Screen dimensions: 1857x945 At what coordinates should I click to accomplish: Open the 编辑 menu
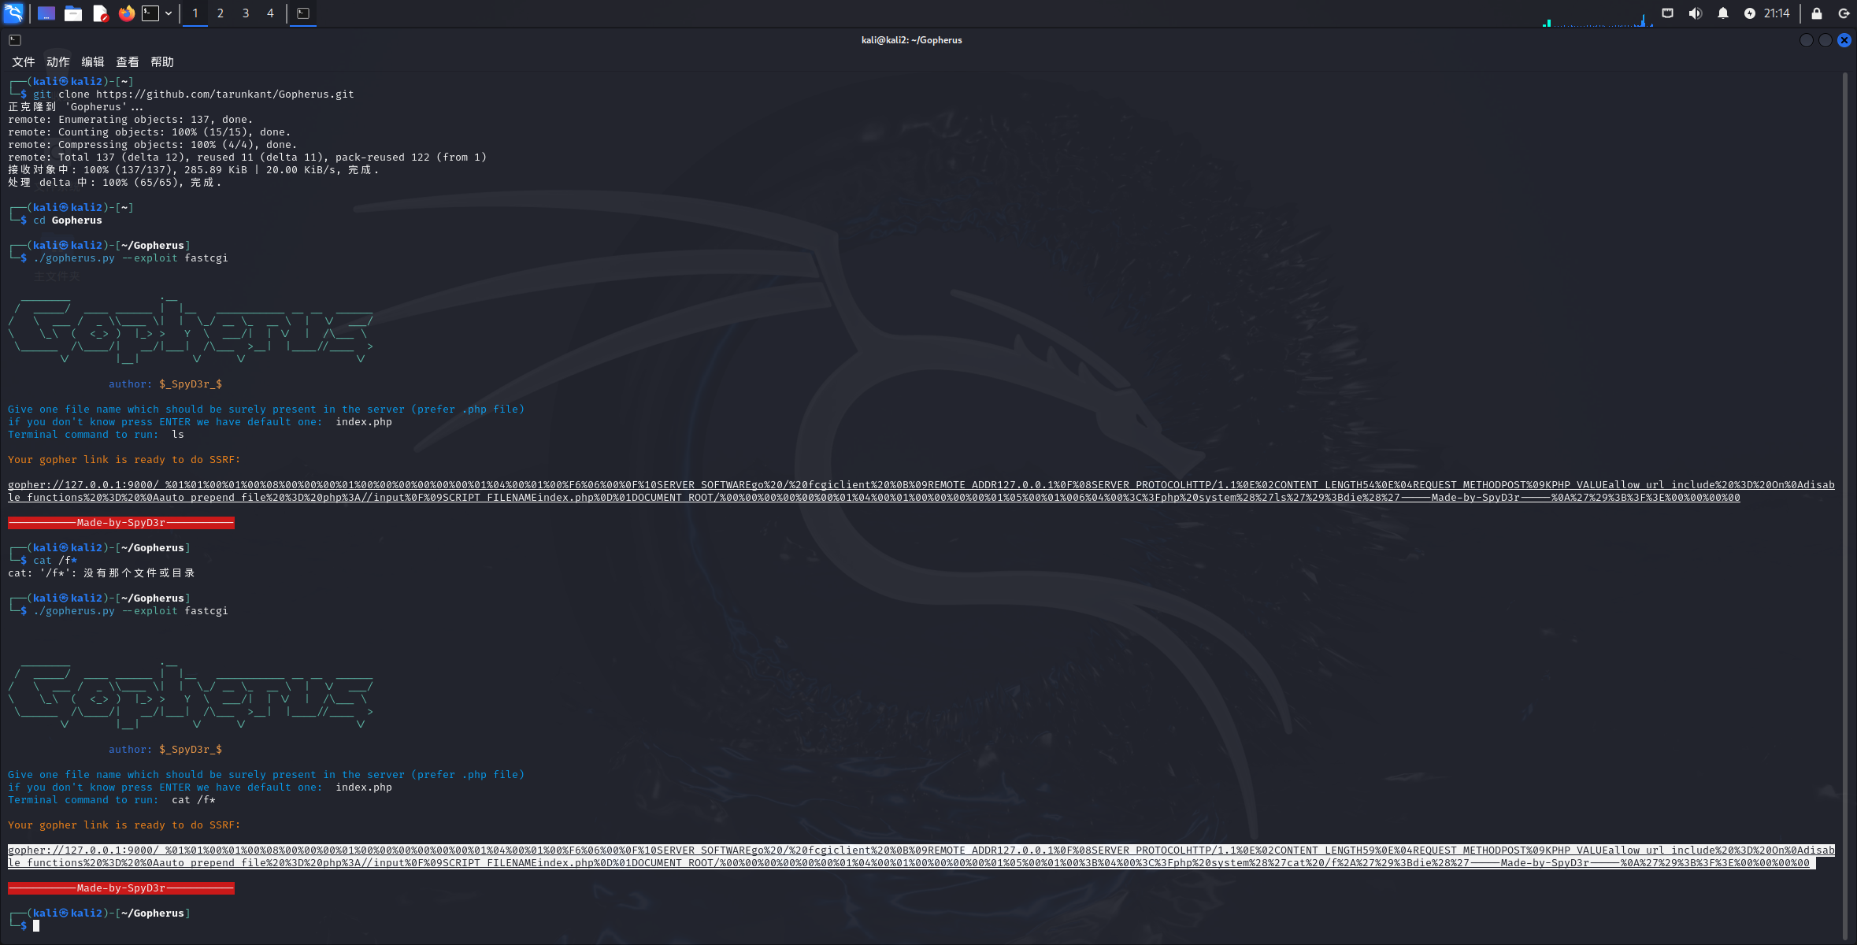[x=92, y=61]
